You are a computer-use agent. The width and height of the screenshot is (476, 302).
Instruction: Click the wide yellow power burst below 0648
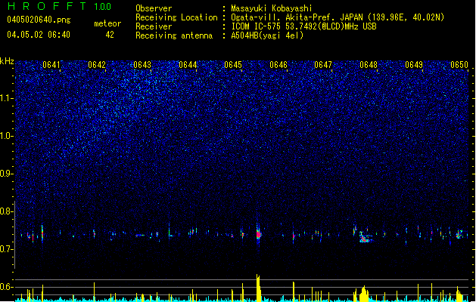(x=363, y=294)
